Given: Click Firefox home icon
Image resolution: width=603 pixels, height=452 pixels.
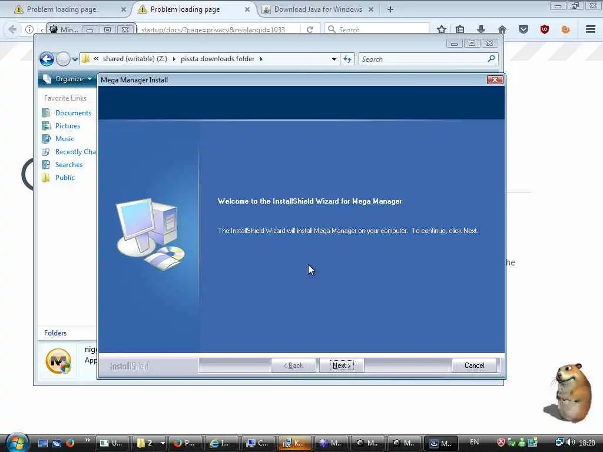Looking at the screenshot, I should (x=502, y=29).
